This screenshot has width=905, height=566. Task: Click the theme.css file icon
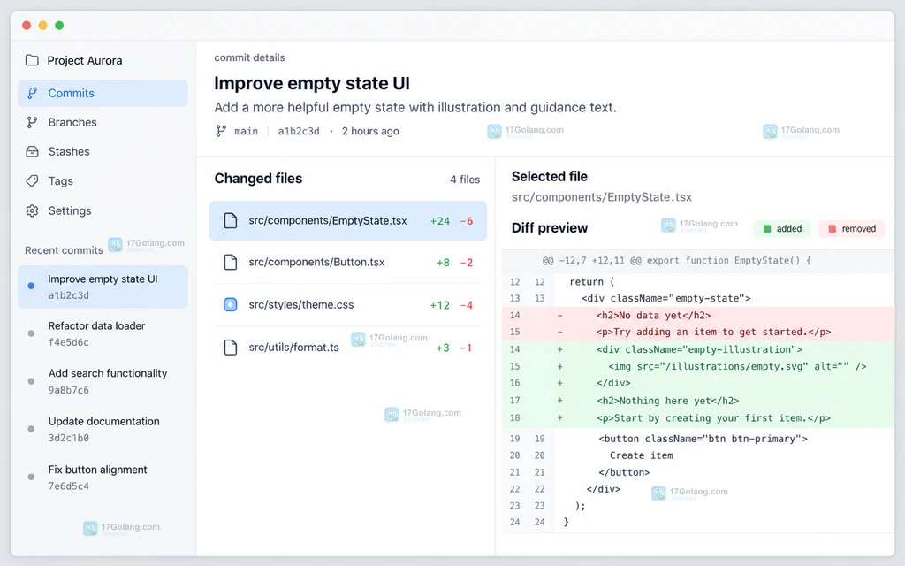coord(231,304)
